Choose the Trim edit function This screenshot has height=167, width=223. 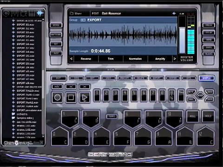tap(111, 59)
